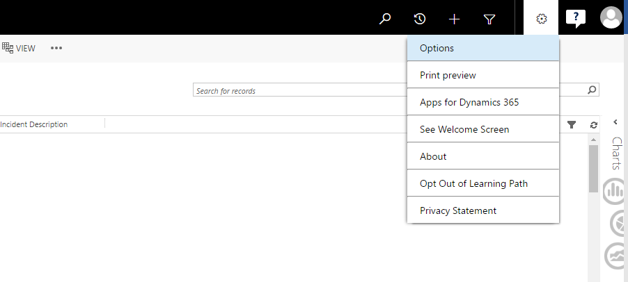Click the Charts vertical label
This screenshot has height=282, width=628.
click(617, 154)
